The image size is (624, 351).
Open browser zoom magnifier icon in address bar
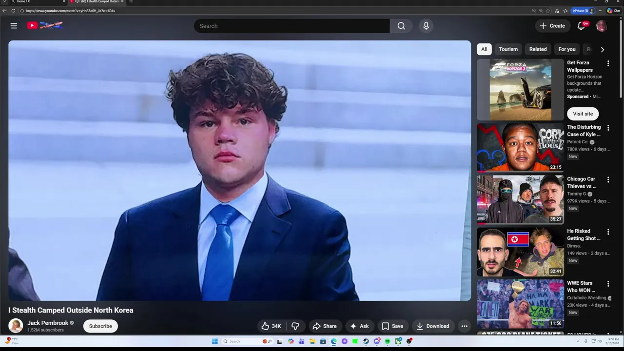(534, 11)
